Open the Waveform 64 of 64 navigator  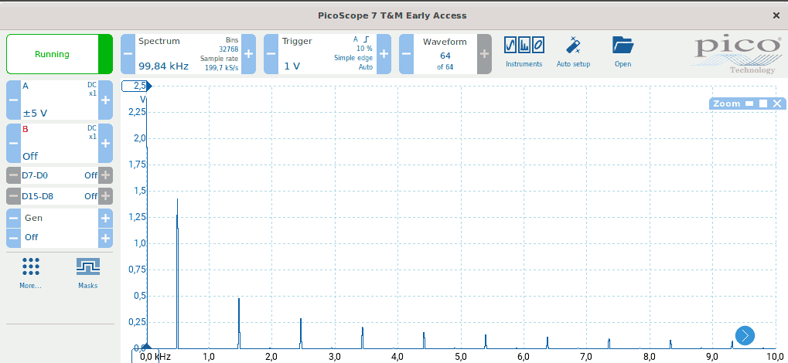[445, 54]
